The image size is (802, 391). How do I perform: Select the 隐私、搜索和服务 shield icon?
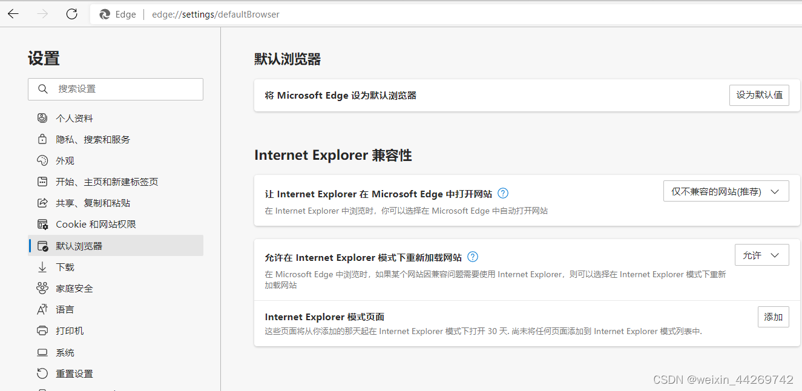pyautogui.click(x=42, y=139)
